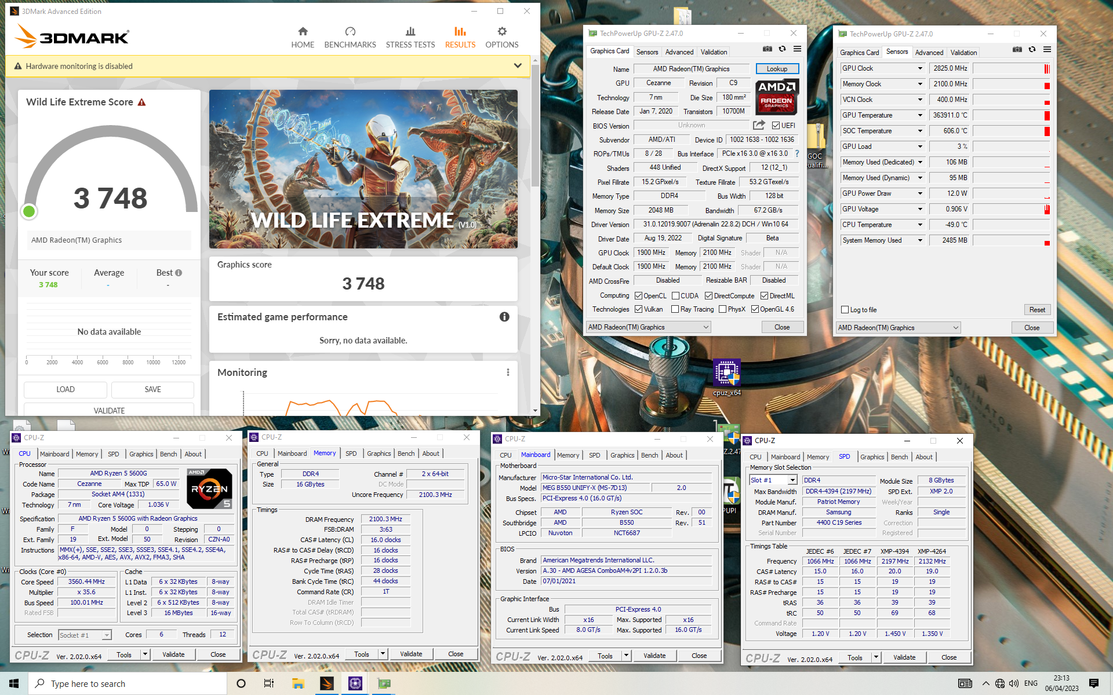
Task: Click the Wild Life Extreme thumbnail image
Action: pos(363,169)
